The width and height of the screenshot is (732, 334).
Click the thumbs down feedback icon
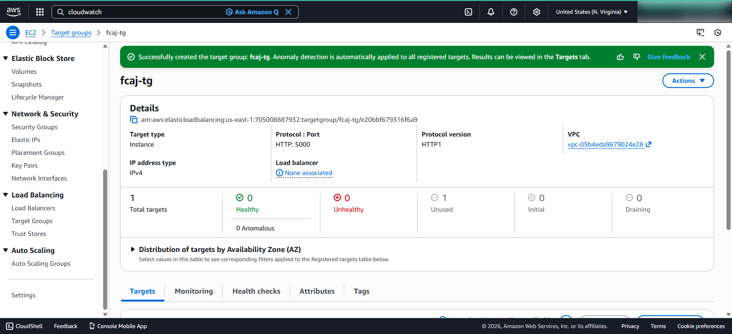click(x=637, y=57)
